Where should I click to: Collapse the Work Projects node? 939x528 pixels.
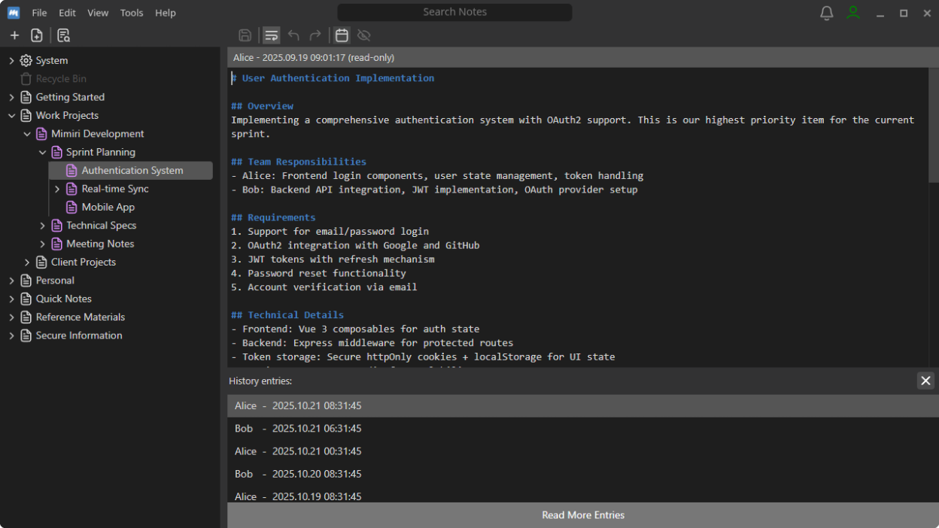[11, 115]
